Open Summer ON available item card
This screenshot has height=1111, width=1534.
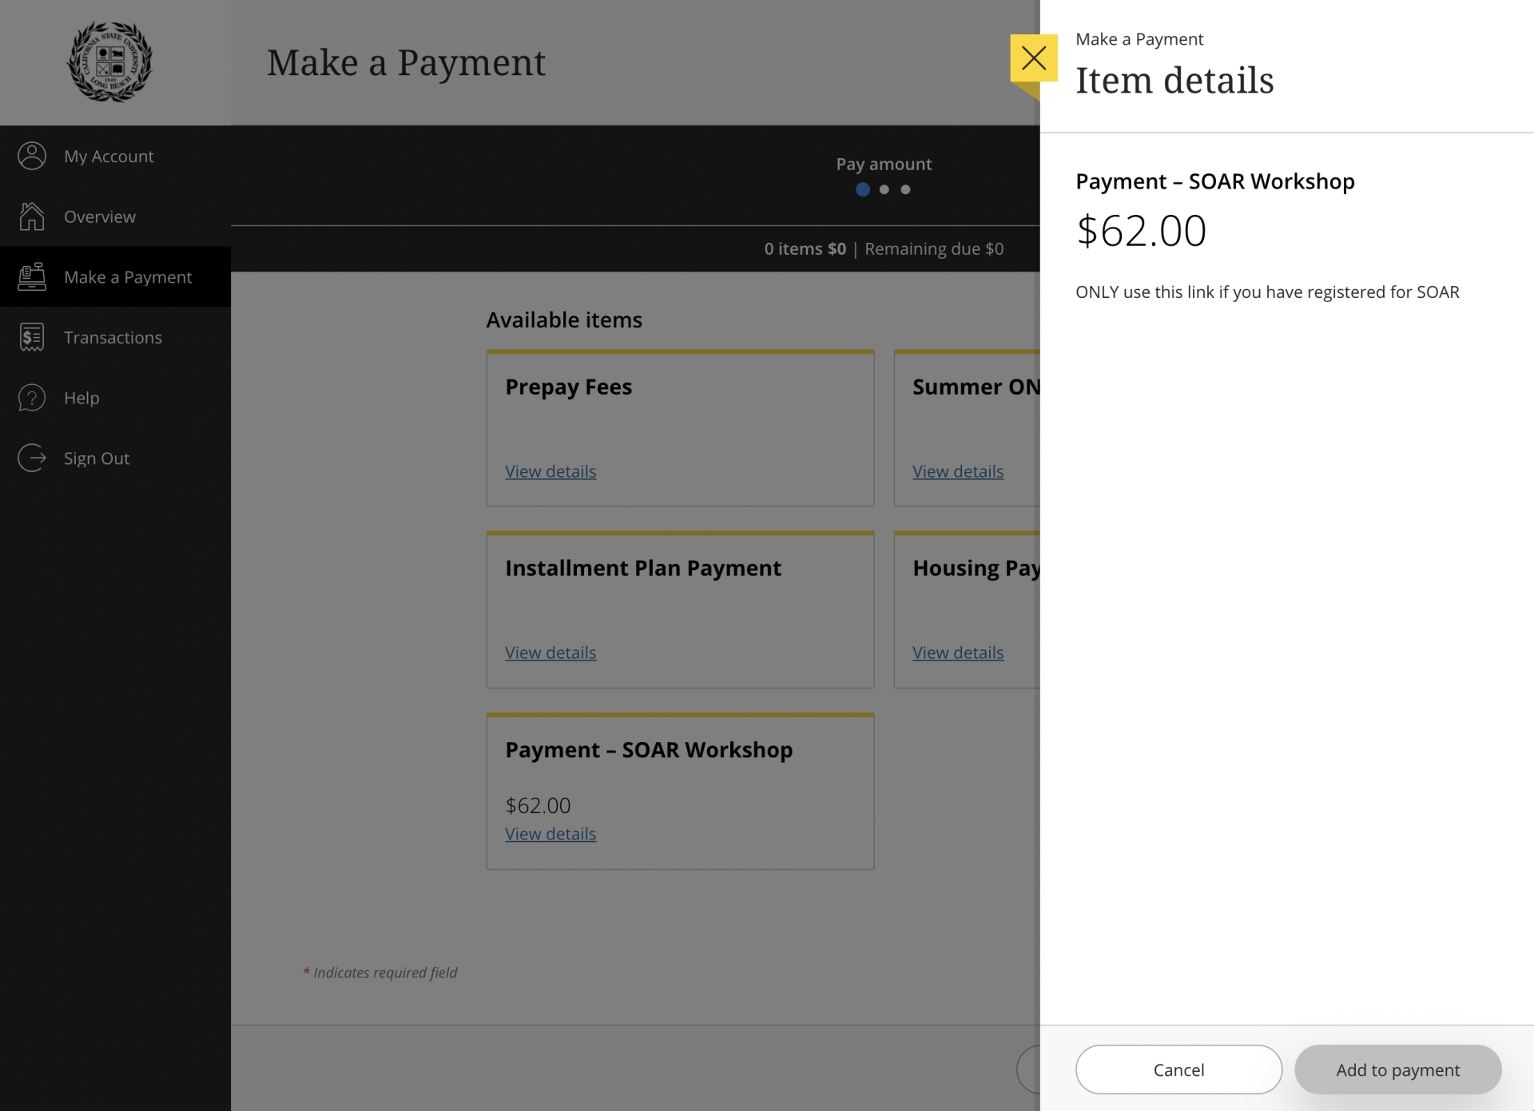pyautogui.click(x=958, y=470)
